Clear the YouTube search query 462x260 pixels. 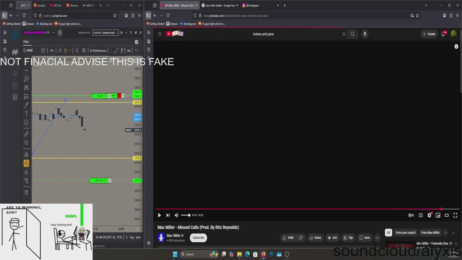[344, 34]
